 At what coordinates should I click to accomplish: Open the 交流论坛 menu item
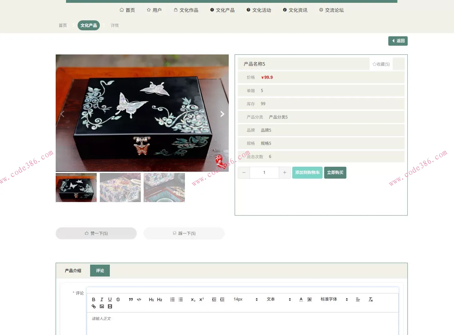331,10
